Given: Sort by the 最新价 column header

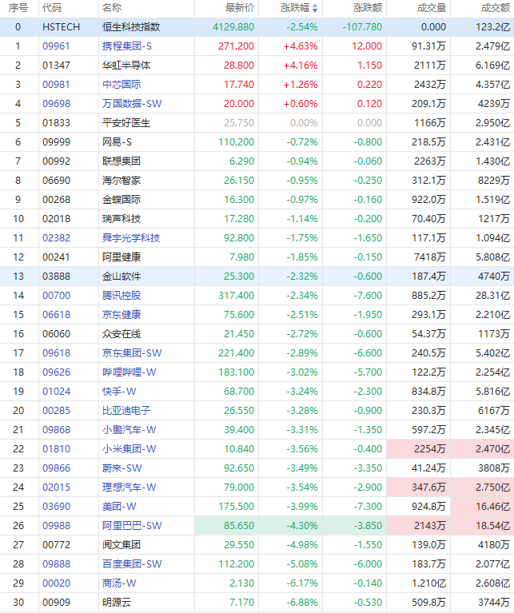Looking at the screenshot, I should [240, 8].
